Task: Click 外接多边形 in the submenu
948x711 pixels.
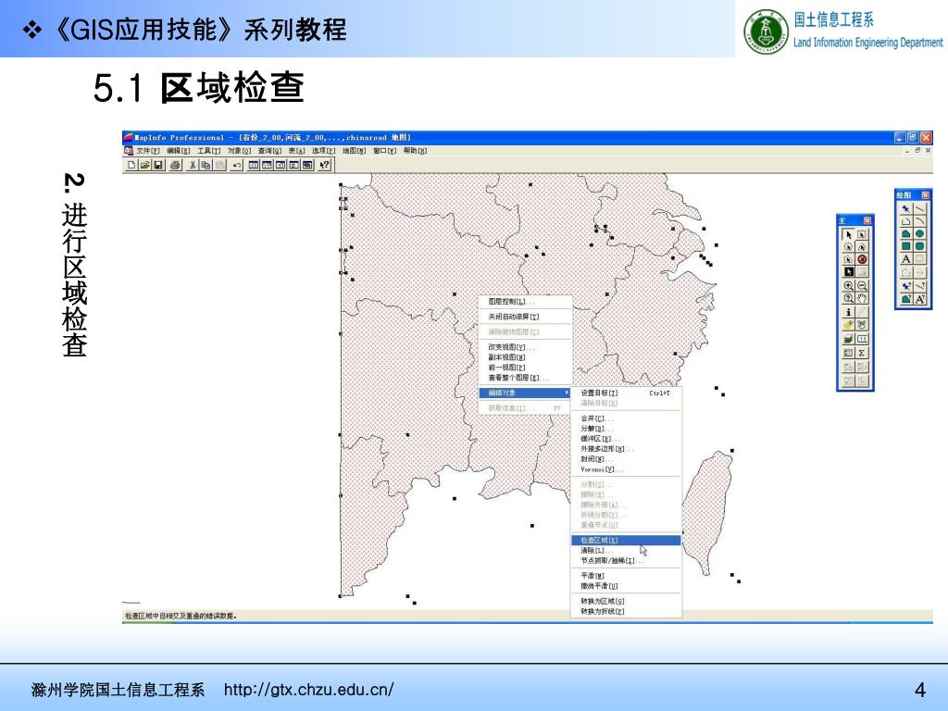Action: tap(627, 449)
